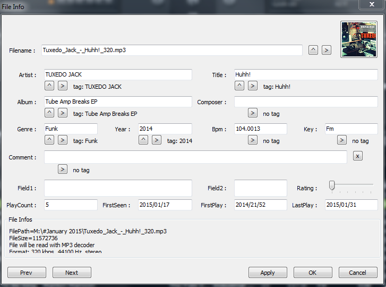Click the 'FileSize=11572736' text line
386x287 pixels.
click(33, 238)
